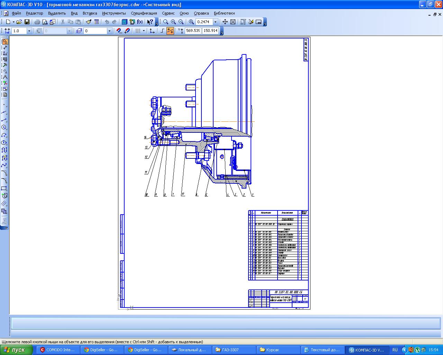Click the Print preview icon
Image resolution: width=443 pixels, height=355 pixels.
point(45,22)
